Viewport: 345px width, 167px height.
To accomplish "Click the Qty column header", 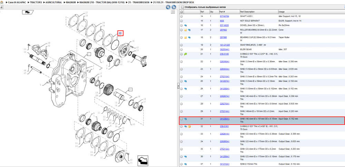I will 214,12.
